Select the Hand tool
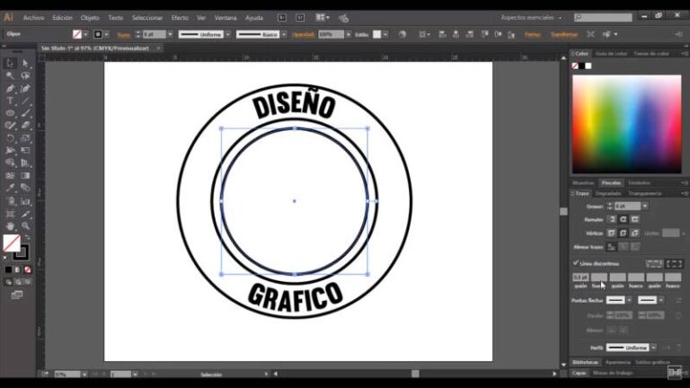The width and height of the screenshot is (690, 388). 10,225
